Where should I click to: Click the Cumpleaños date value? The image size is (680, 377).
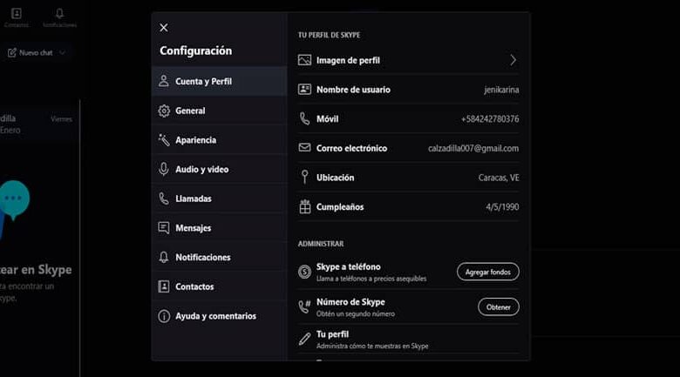click(x=502, y=207)
